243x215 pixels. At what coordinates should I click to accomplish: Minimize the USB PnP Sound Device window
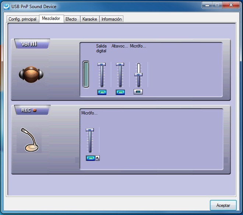click(x=207, y=5)
